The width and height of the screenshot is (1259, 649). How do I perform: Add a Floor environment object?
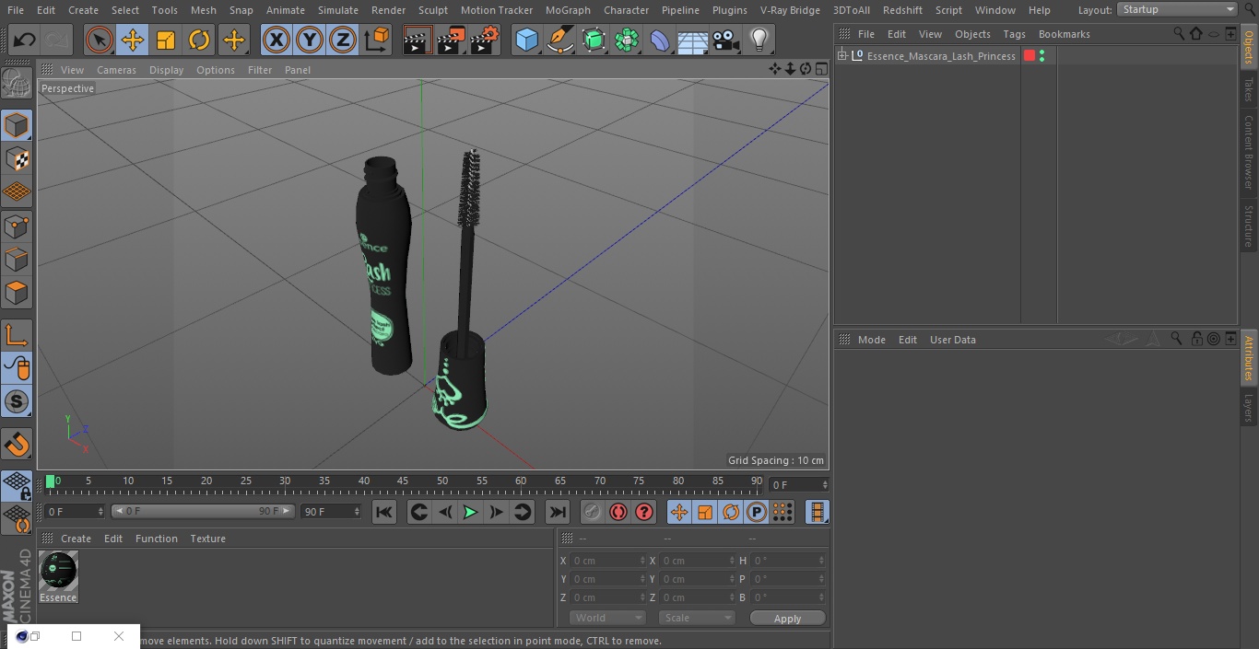pyautogui.click(x=692, y=40)
